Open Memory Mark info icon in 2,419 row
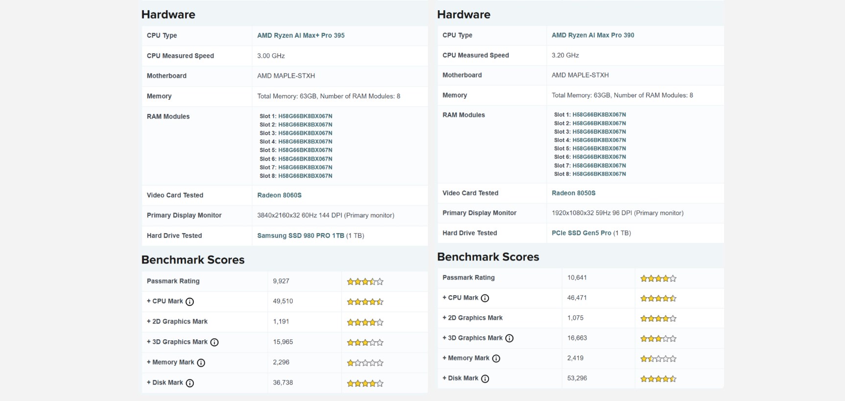 click(x=496, y=358)
